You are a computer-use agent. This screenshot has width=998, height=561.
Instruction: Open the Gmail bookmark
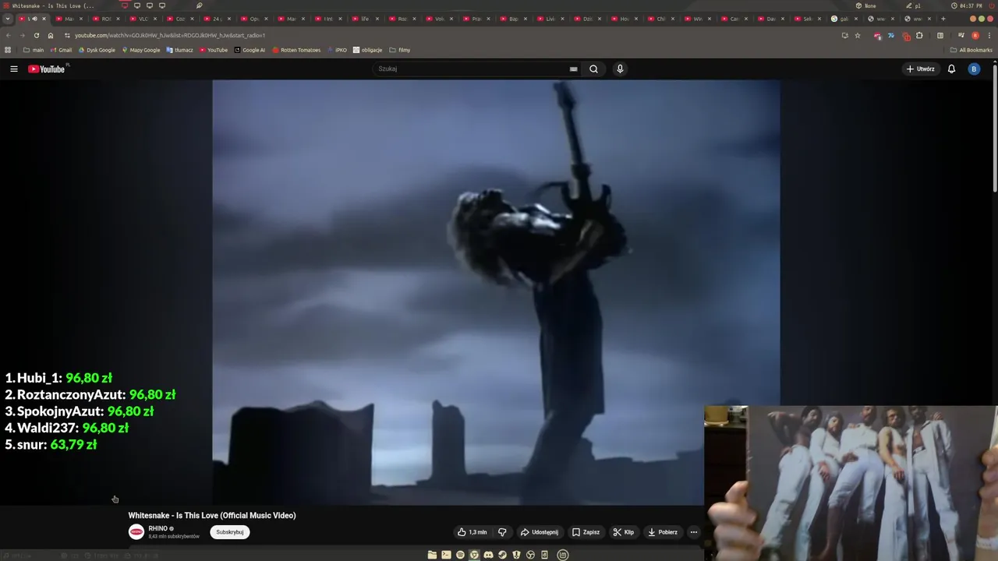pos(60,50)
